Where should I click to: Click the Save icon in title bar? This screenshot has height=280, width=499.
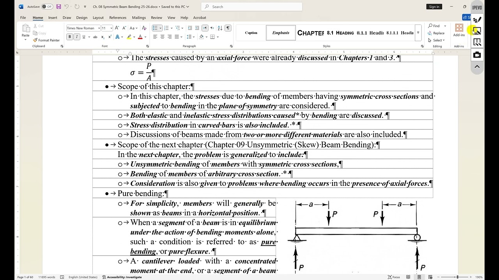58,7
